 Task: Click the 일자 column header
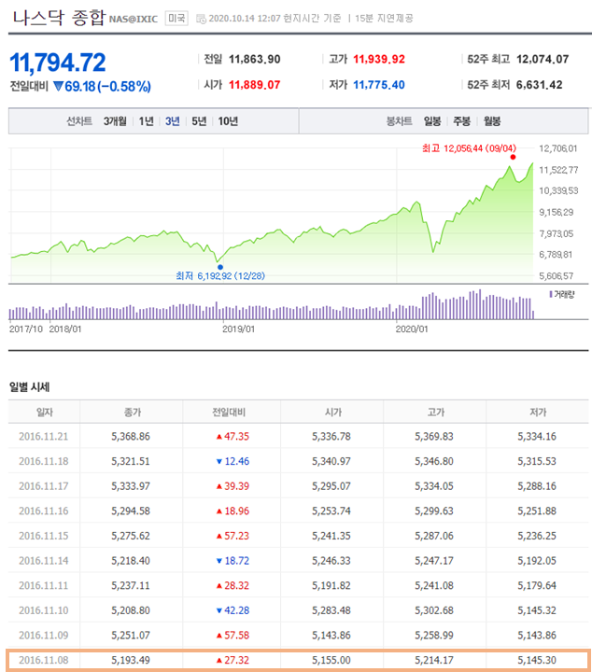pyautogui.click(x=45, y=412)
